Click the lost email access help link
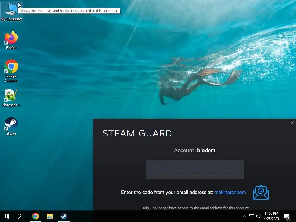This screenshot has height=222, width=296. (x=195, y=208)
